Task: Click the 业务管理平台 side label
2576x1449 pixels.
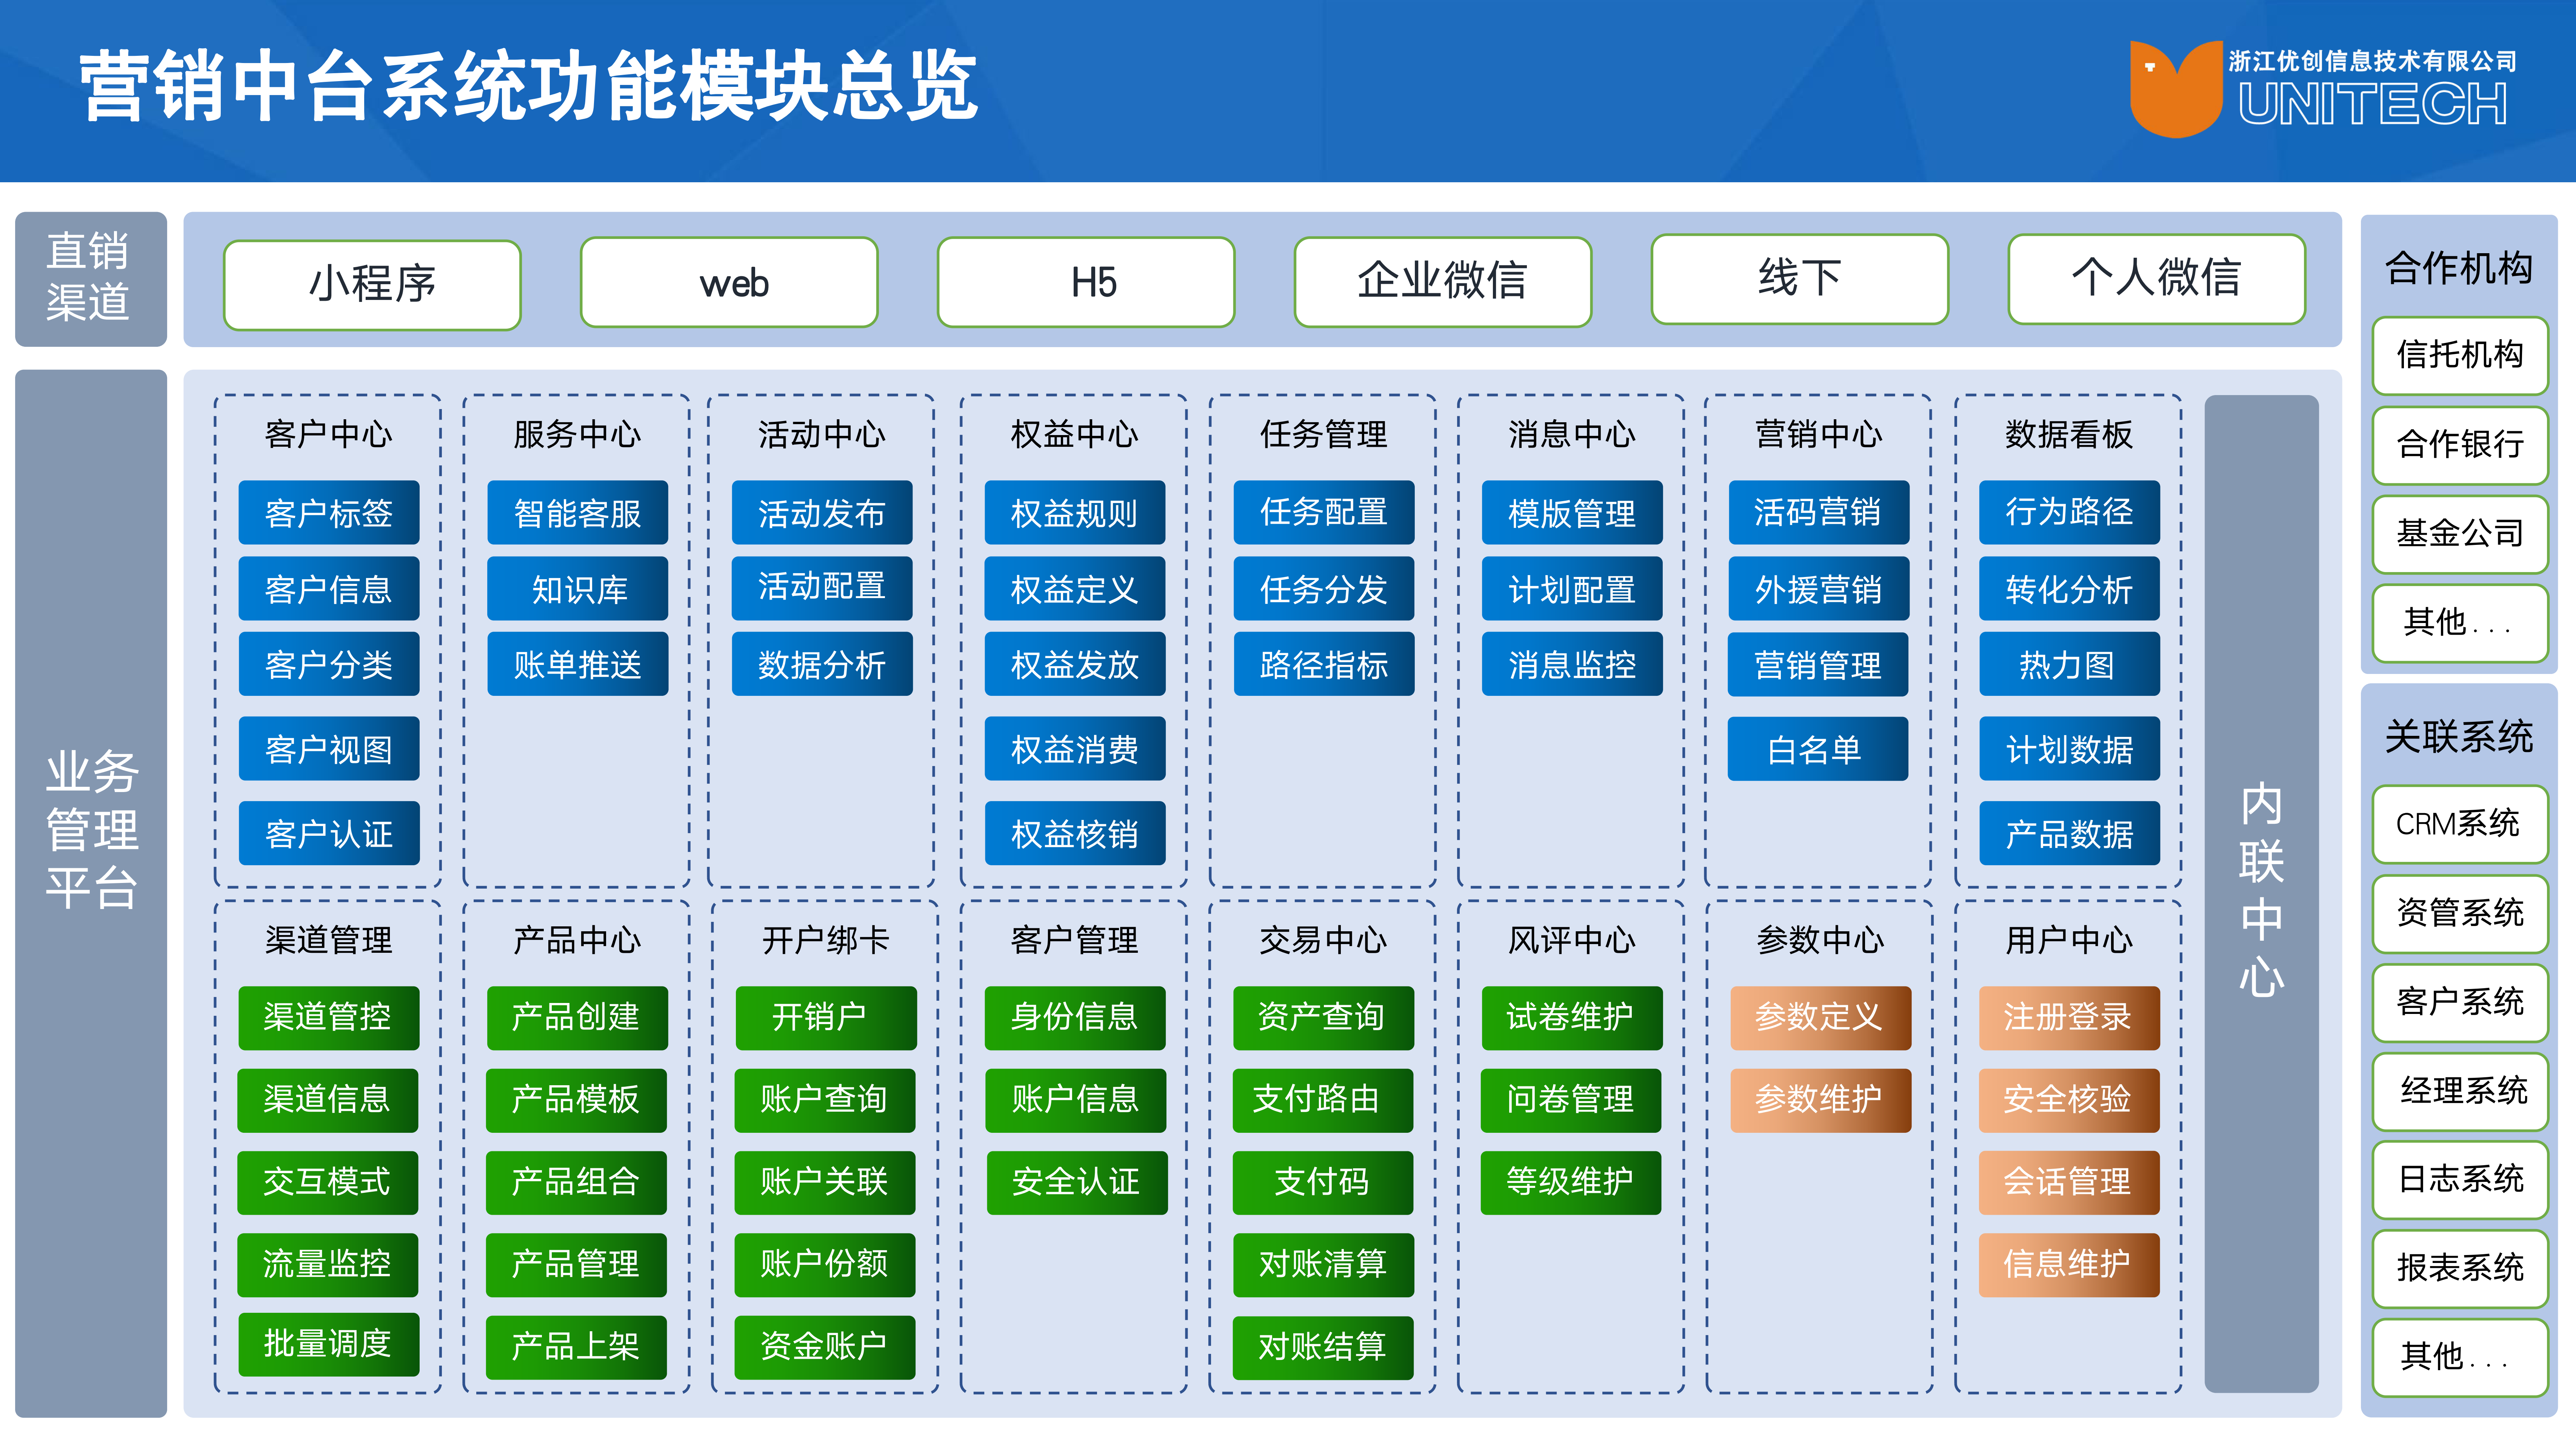Action: (91, 830)
